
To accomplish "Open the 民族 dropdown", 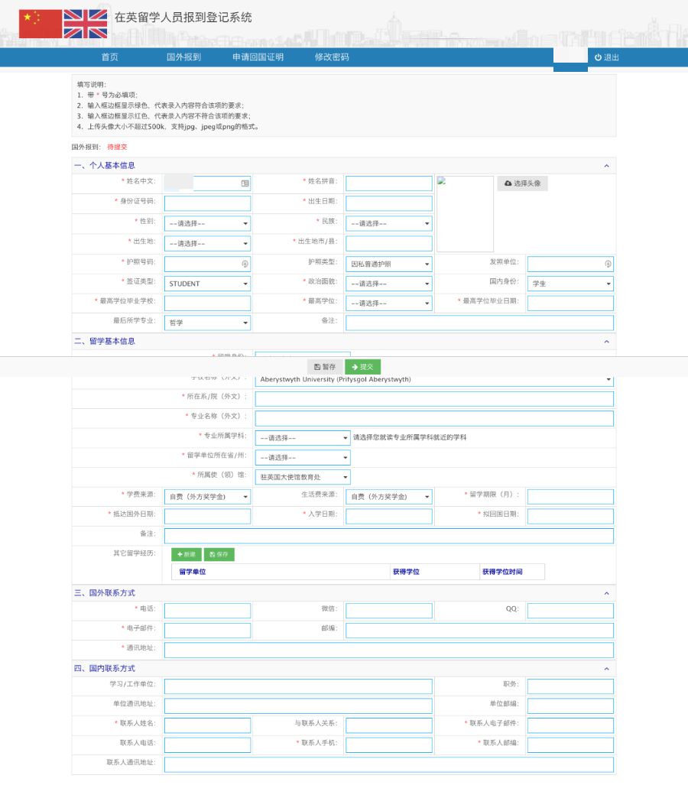I will tap(389, 223).
